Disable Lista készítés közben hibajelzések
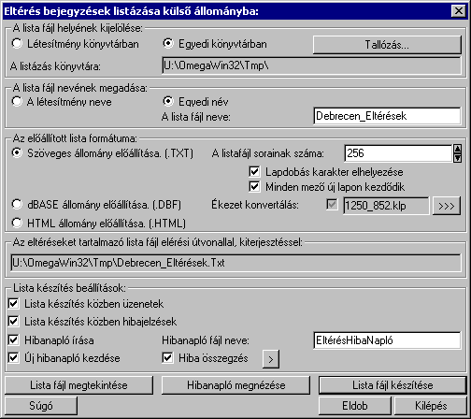 [x=13, y=321]
